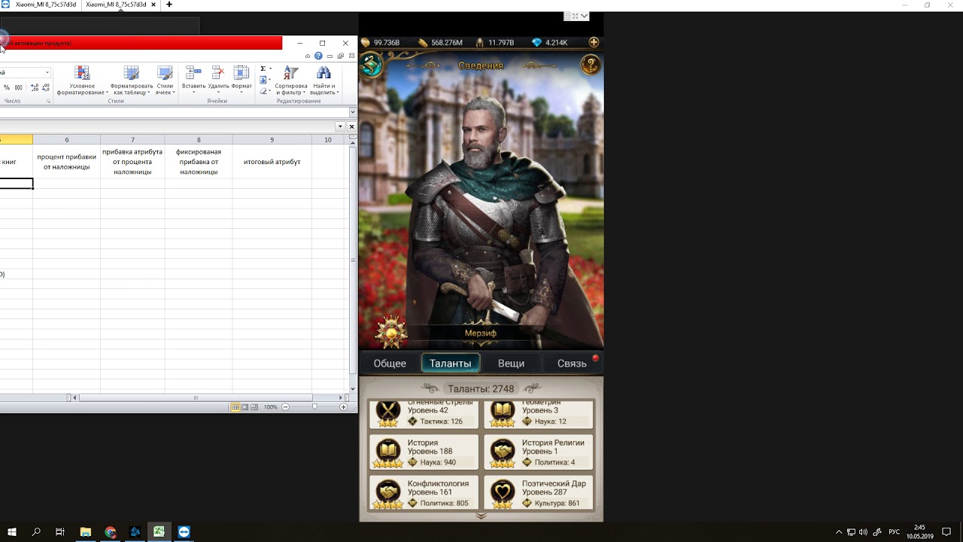Screen dimensions: 963x542
Task: Open the Windows Start menu
Action: (x=12, y=531)
